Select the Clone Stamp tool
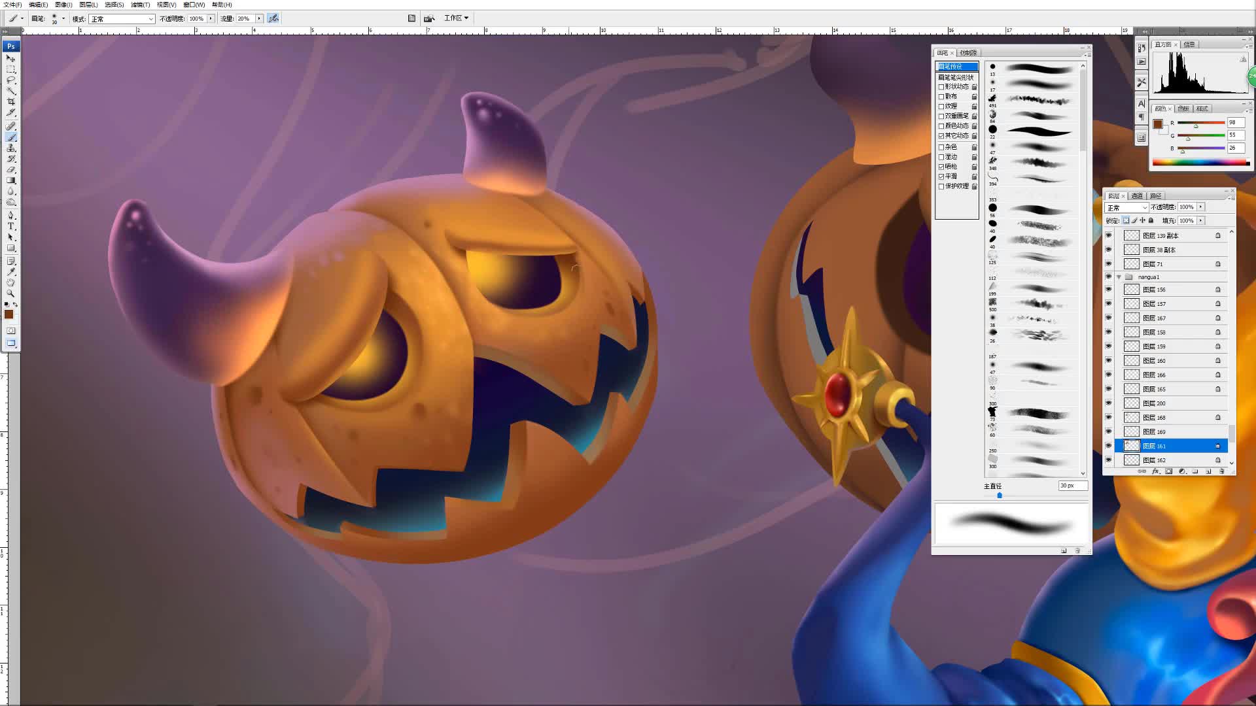This screenshot has height=706, width=1256. pos(10,148)
